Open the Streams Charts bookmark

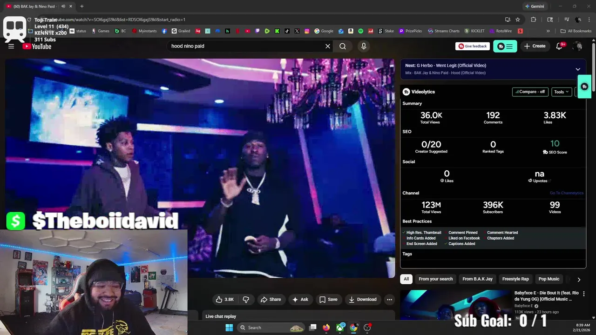coord(444,31)
